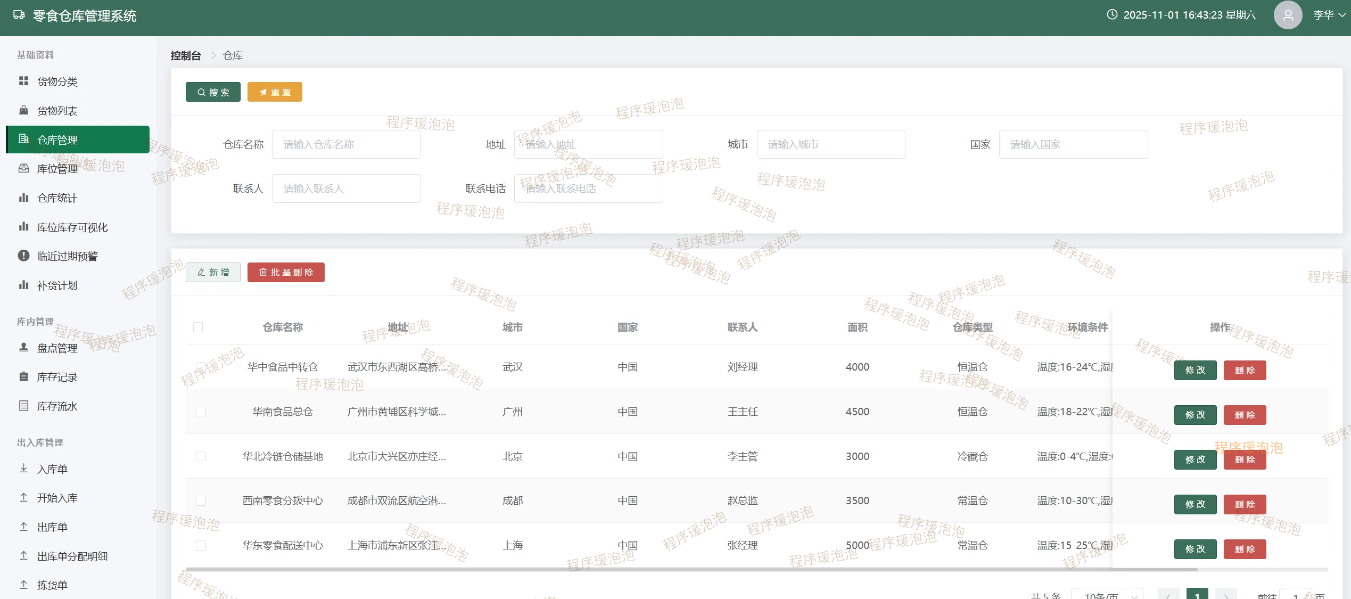1351x599 pixels.
Task: Check the row for 华南食品总仓
Action: [201, 412]
